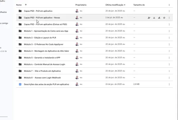The width and height of the screenshot is (178, 120).
Task: Open more actions for Descrições das aulas document
Action: pos(169,84)
